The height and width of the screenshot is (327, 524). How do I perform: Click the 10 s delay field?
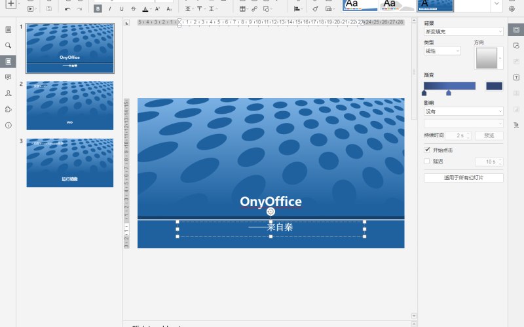pyautogui.click(x=489, y=162)
